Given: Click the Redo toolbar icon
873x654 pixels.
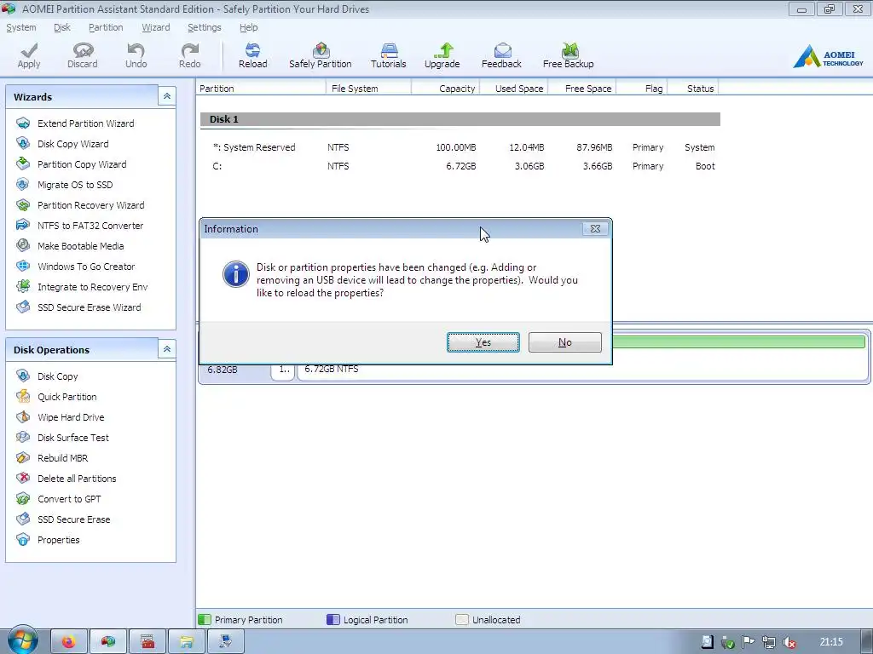Looking at the screenshot, I should coord(190,55).
